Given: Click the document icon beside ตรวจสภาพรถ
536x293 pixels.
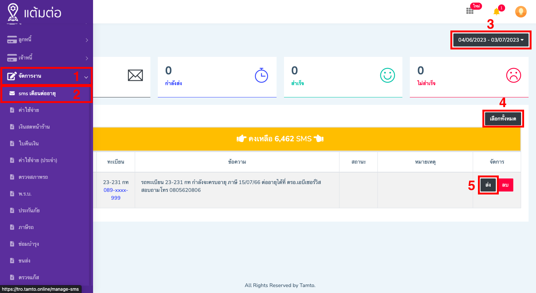Looking at the screenshot, I should 12,177.
